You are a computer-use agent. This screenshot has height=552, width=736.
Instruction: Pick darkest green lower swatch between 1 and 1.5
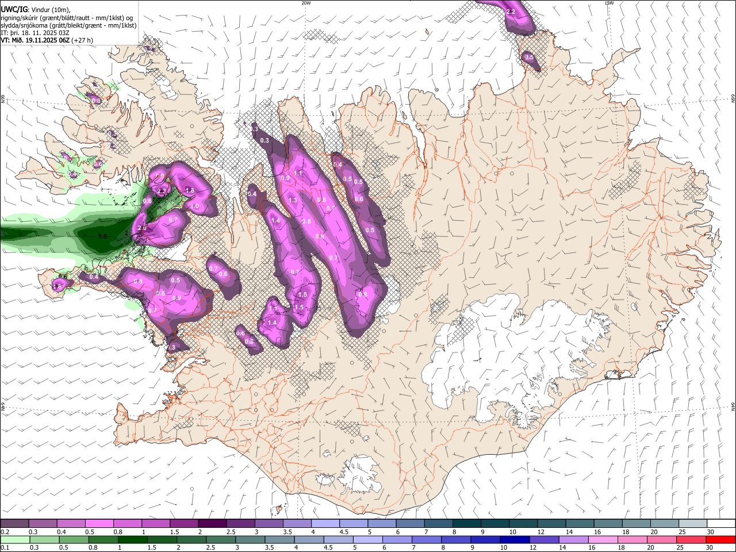[x=132, y=540]
